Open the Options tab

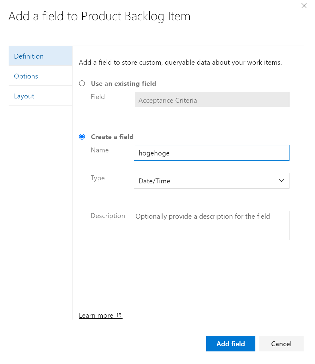(x=26, y=76)
